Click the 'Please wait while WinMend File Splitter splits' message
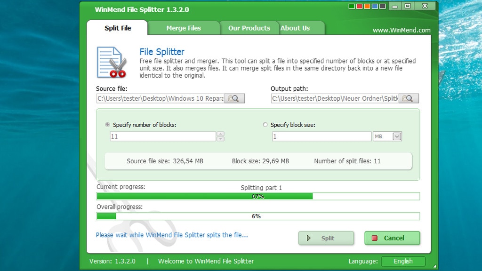Viewport: 482px width, 271px height. point(172,235)
